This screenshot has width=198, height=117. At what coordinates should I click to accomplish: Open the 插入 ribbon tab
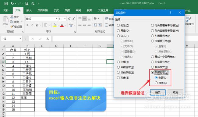(x=29, y=10)
